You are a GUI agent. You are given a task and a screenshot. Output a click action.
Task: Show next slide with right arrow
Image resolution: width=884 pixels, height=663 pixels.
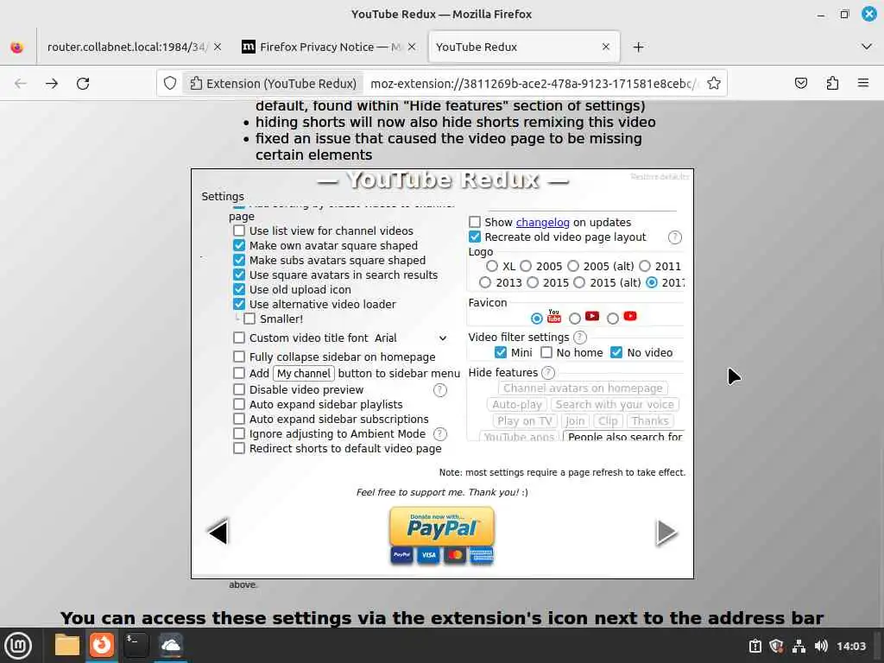(666, 532)
